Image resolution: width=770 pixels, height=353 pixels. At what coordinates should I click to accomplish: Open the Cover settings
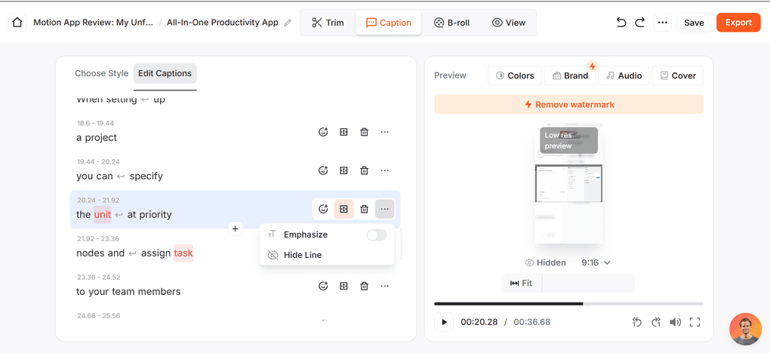678,75
